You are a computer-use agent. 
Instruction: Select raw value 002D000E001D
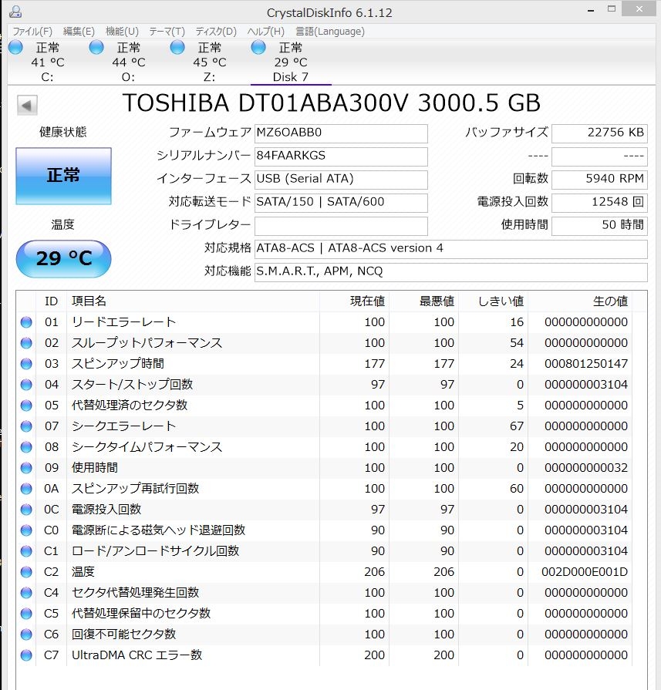coord(585,572)
